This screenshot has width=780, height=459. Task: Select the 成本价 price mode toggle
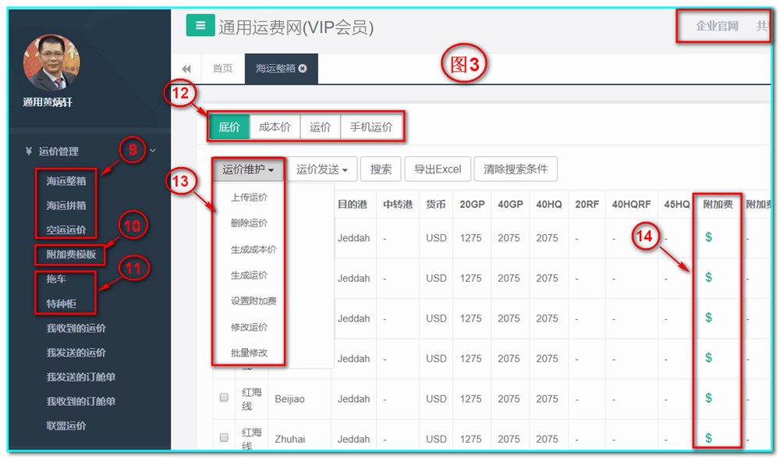coord(275,126)
